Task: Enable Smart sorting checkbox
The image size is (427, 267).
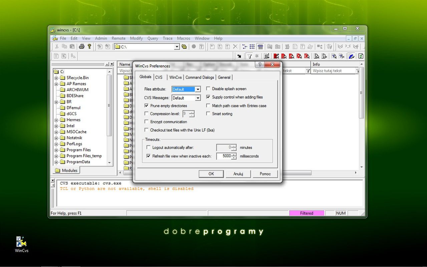Action: point(208,114)
